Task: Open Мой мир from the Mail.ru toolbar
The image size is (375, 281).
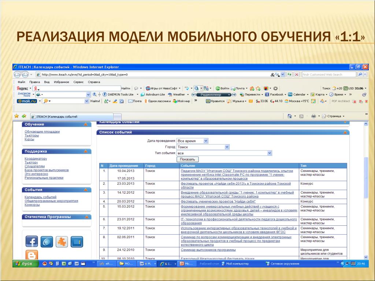Action: [182, 101]
